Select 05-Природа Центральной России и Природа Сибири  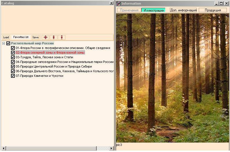pyautogui.click(x=54, y=66)
